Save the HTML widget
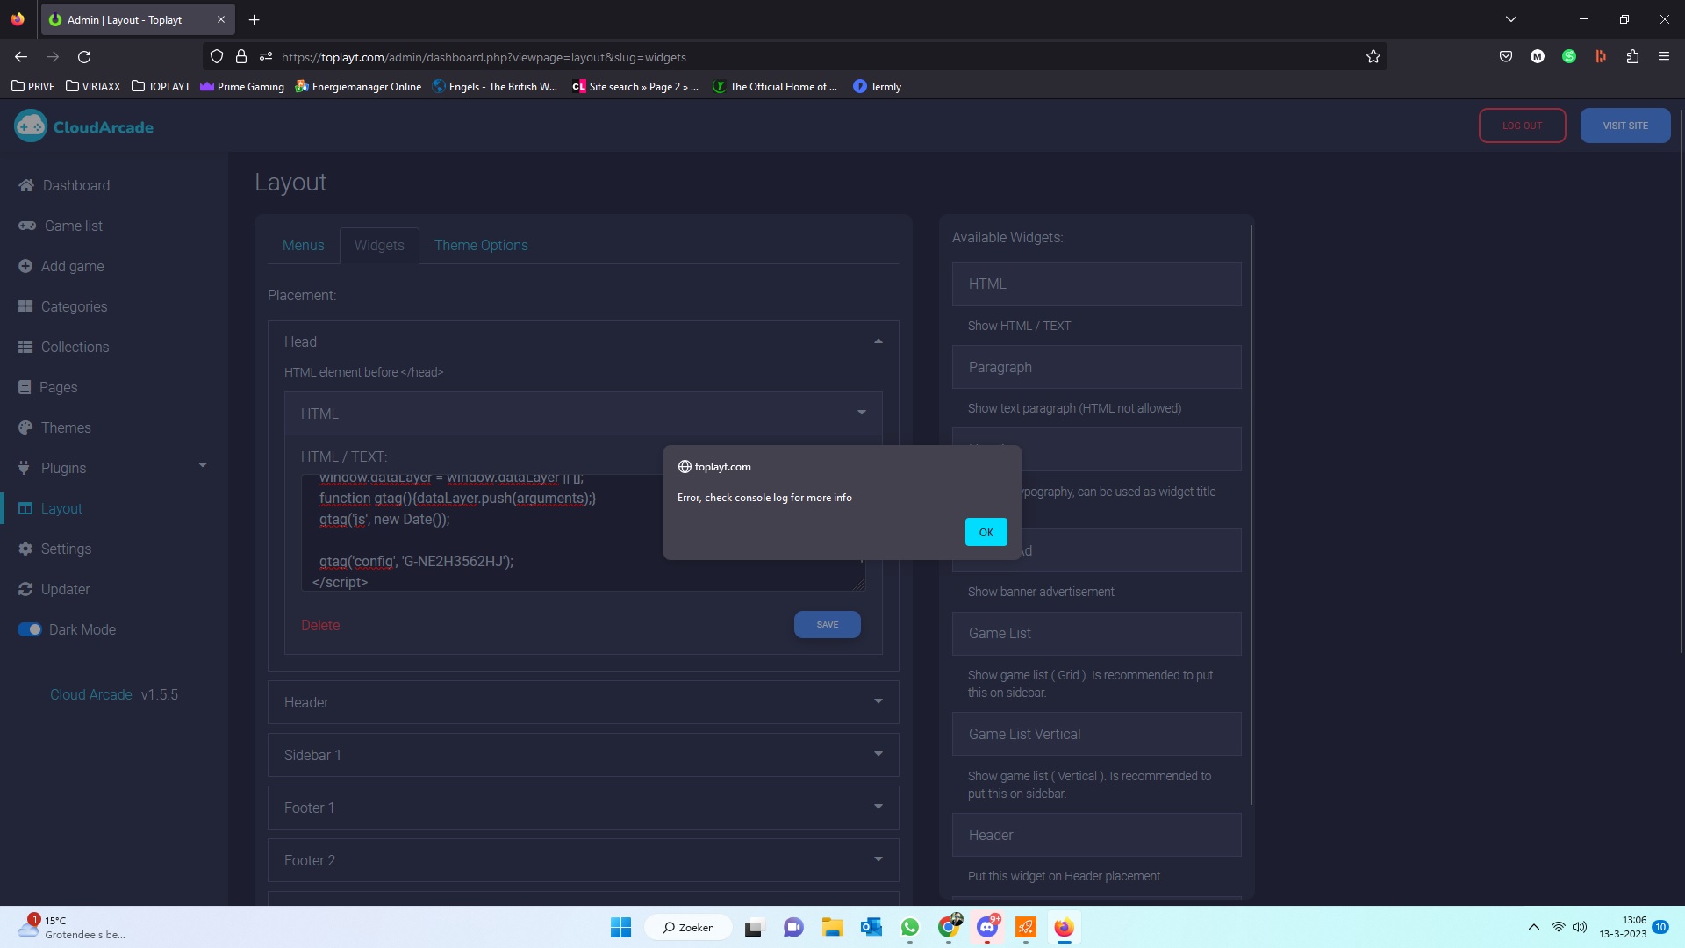 (827, 625)
